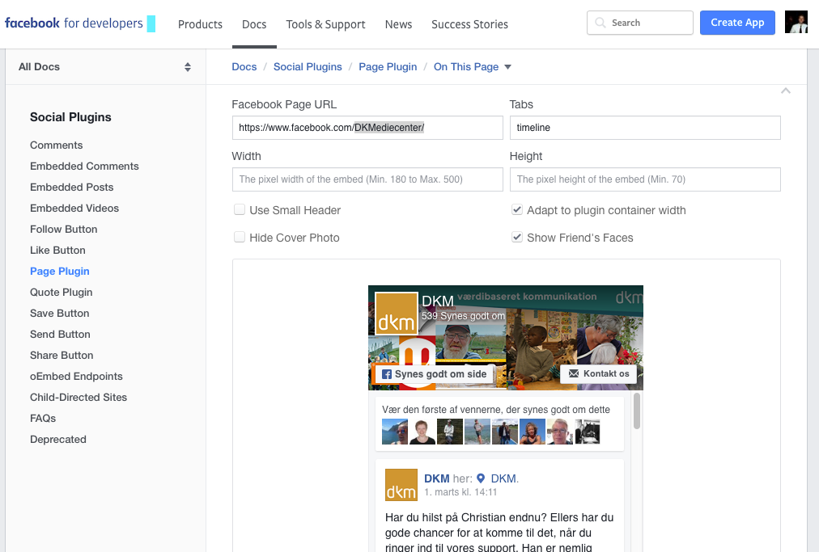Open the Products menu
The width and height of the screenshot is (819, 552).
(x=200, y=24)
